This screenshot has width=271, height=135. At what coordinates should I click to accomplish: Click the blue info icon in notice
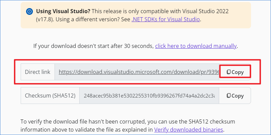click(x=29, y=11)
